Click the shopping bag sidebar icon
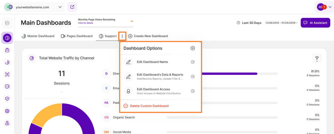 coord(7,50)
